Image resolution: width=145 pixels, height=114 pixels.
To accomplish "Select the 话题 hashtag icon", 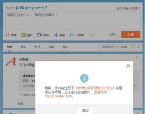I will click(x=56, y=35).
